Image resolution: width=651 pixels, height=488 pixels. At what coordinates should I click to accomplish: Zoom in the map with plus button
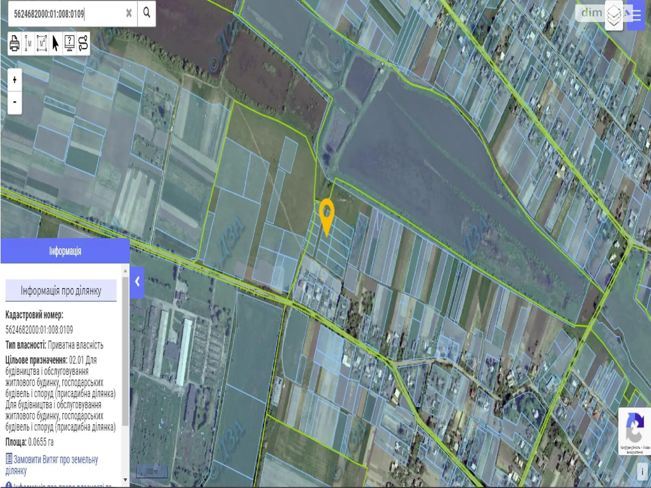[15, 80]
